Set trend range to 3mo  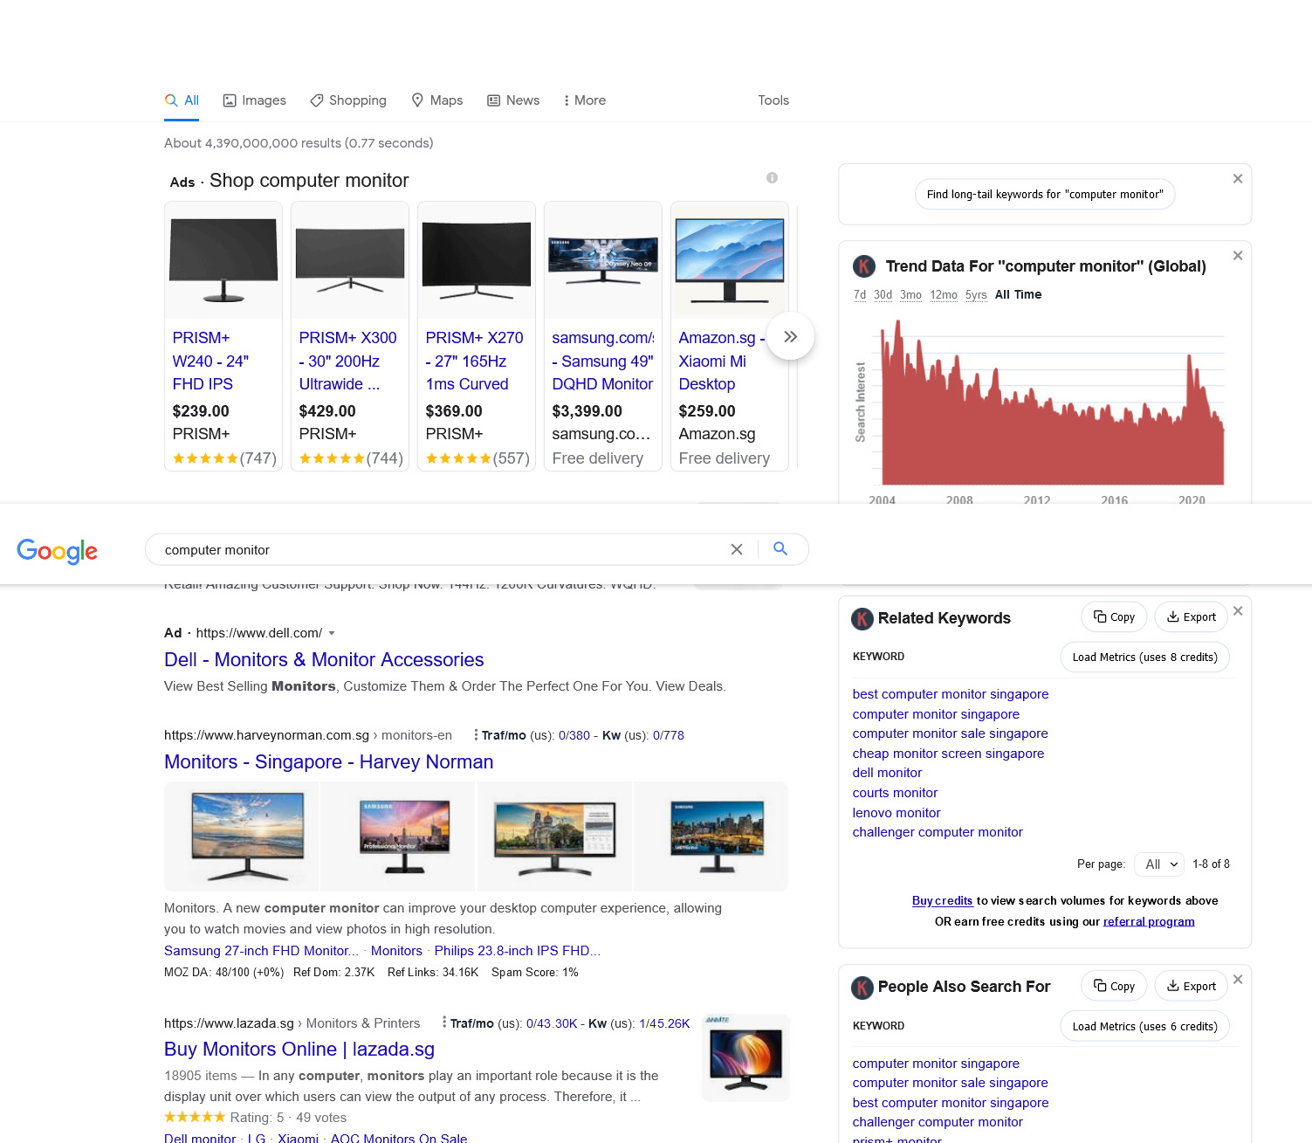(911, 295)
